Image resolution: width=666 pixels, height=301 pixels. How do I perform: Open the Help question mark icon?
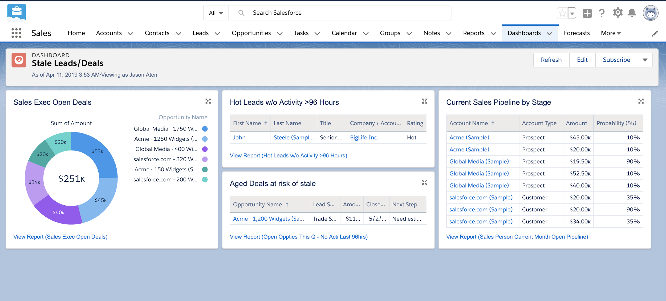[x=602, y=13]
